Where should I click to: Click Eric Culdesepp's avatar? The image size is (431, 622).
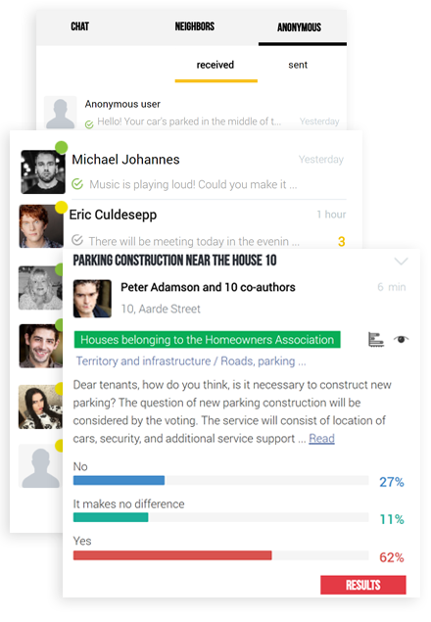[41, 226]
